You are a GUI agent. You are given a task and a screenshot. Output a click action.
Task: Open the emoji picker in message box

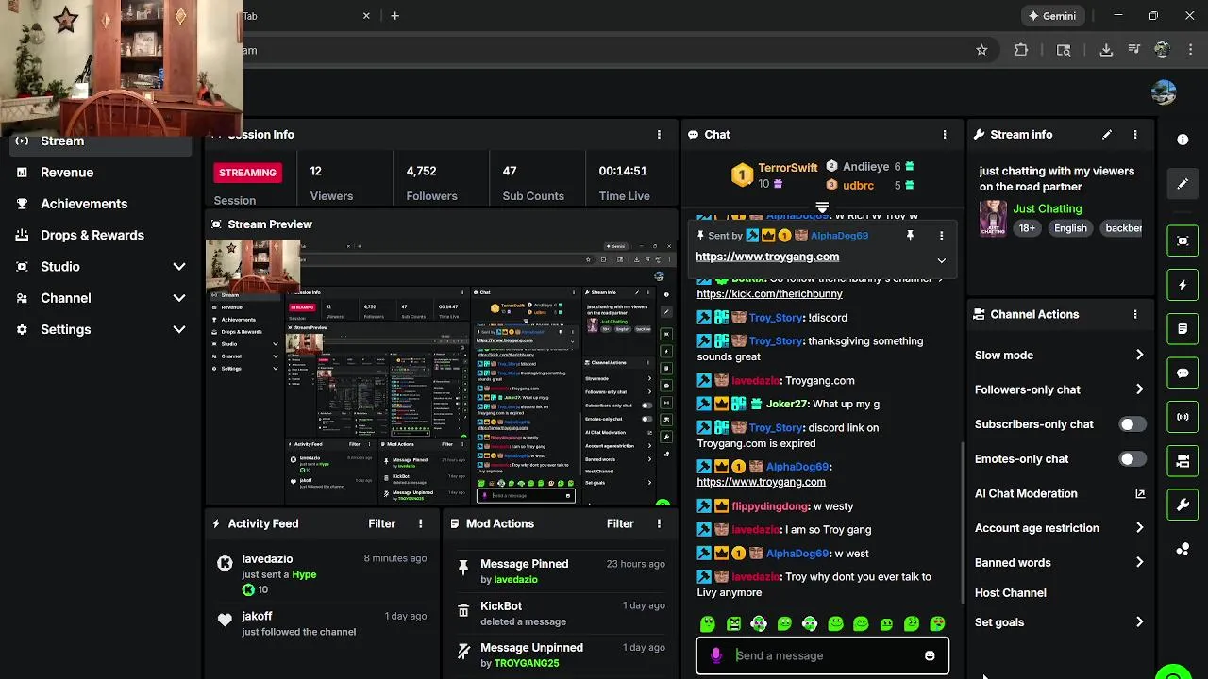tap(930, 655)
